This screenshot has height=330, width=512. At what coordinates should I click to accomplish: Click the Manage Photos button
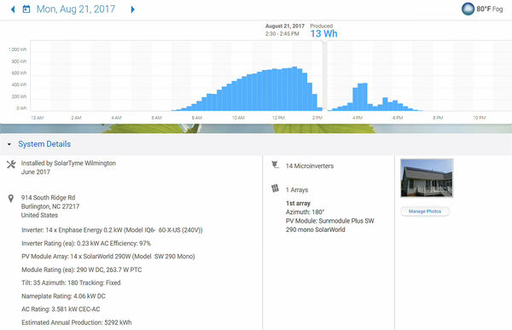tap(425, 211)
